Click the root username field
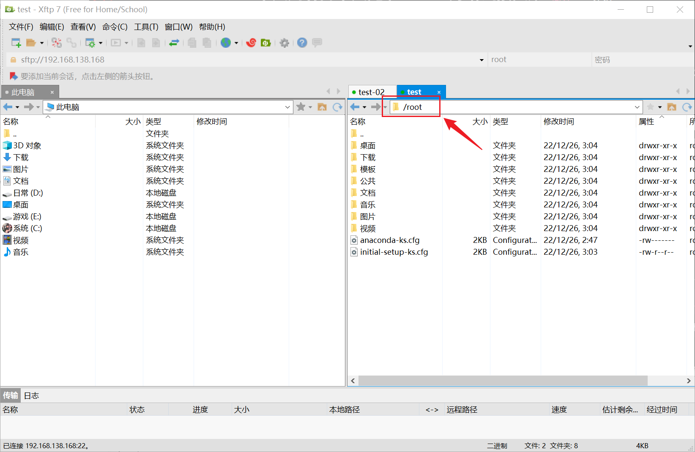The height and width of the screenshot is (452, 695). click(x=539, y=60)
